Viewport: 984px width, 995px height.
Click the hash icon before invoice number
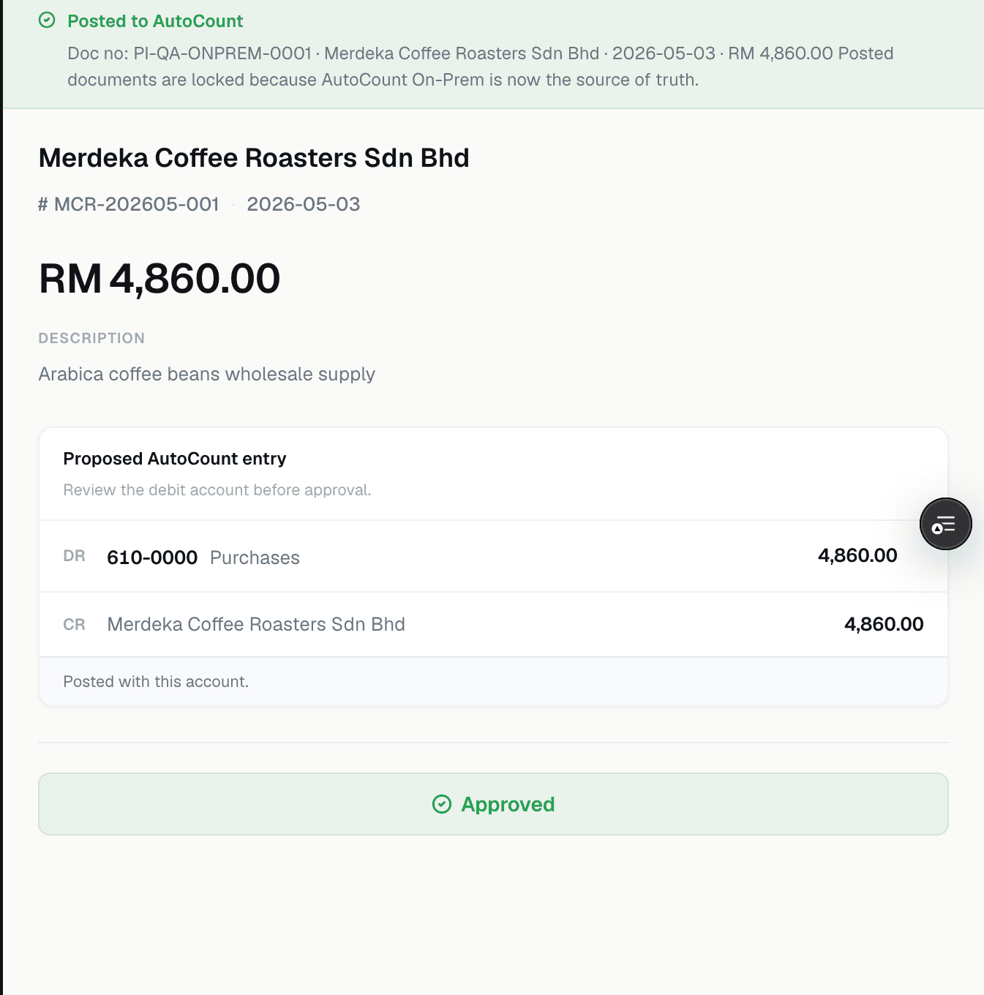(x=43, y=204)
